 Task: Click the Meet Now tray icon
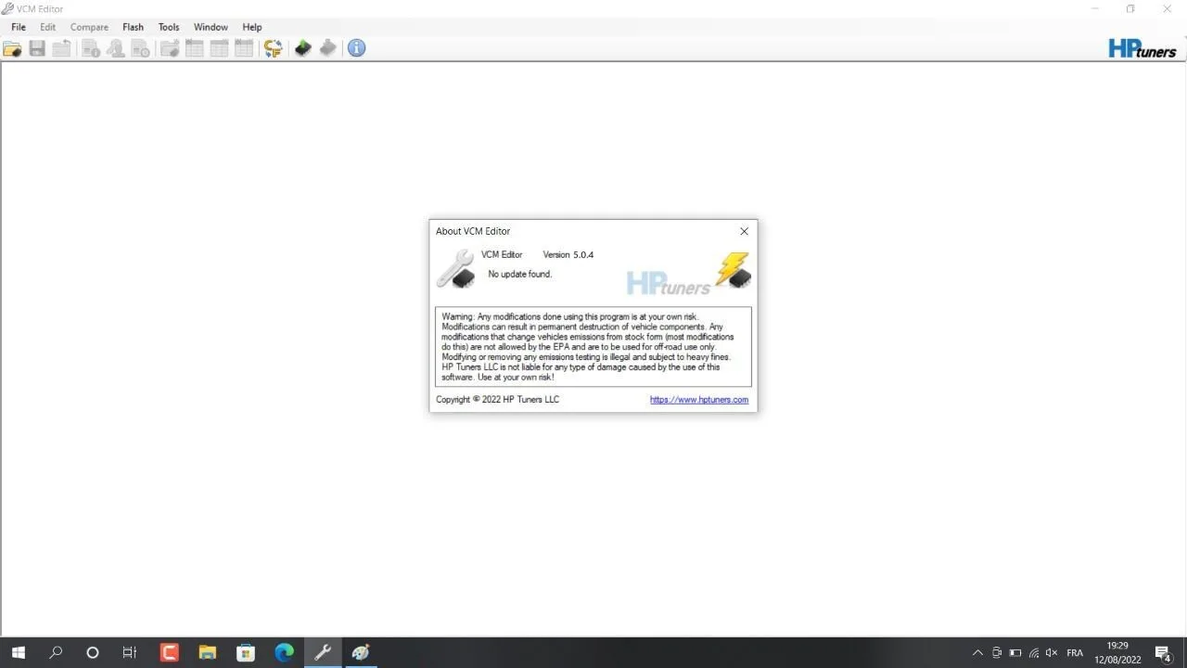point(997,652)
